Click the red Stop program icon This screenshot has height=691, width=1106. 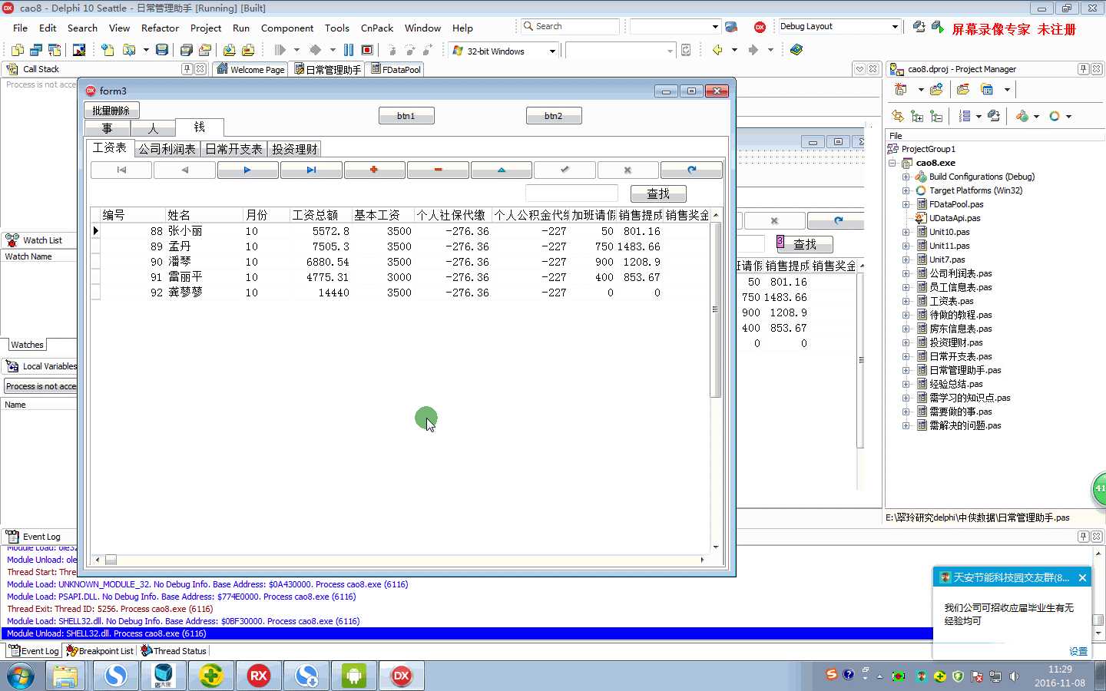367,50
